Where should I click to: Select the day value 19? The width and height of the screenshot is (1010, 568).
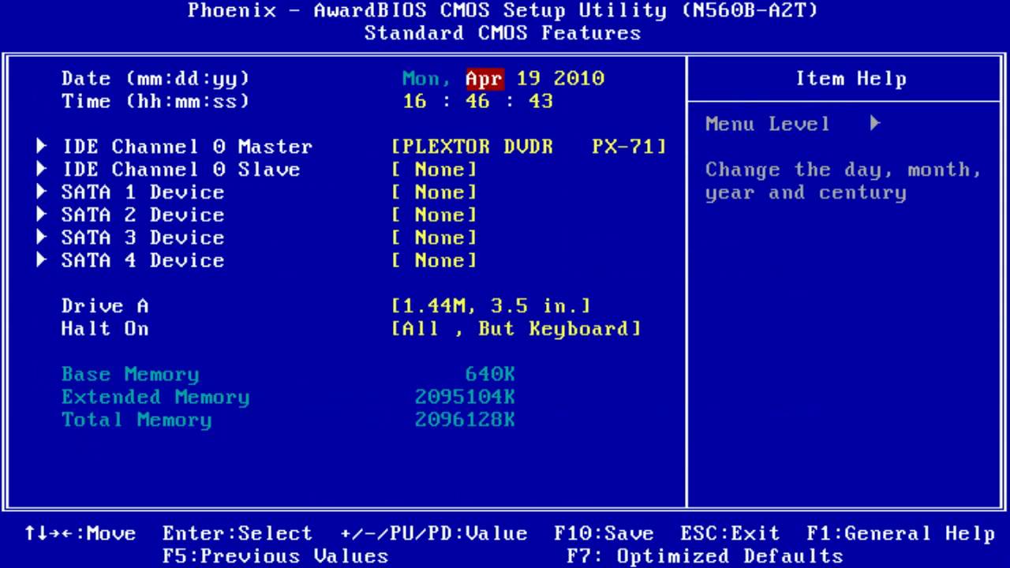(529, 78)
